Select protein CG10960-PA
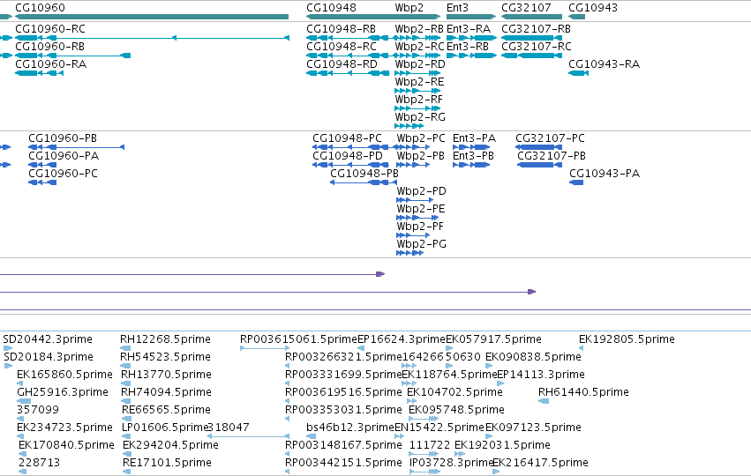Image resolution: width=751 pixels, height=476 pixels. [x=64, y=156]
